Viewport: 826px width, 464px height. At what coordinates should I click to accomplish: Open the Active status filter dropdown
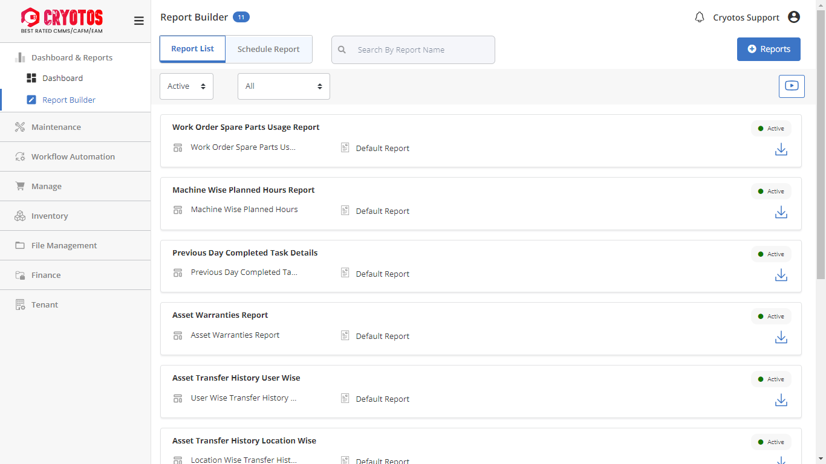(186, 86)
